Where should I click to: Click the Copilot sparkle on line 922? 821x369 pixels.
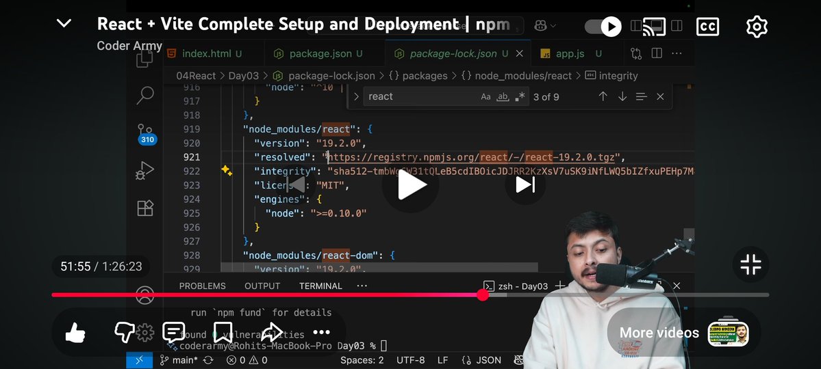coord(226,170)
